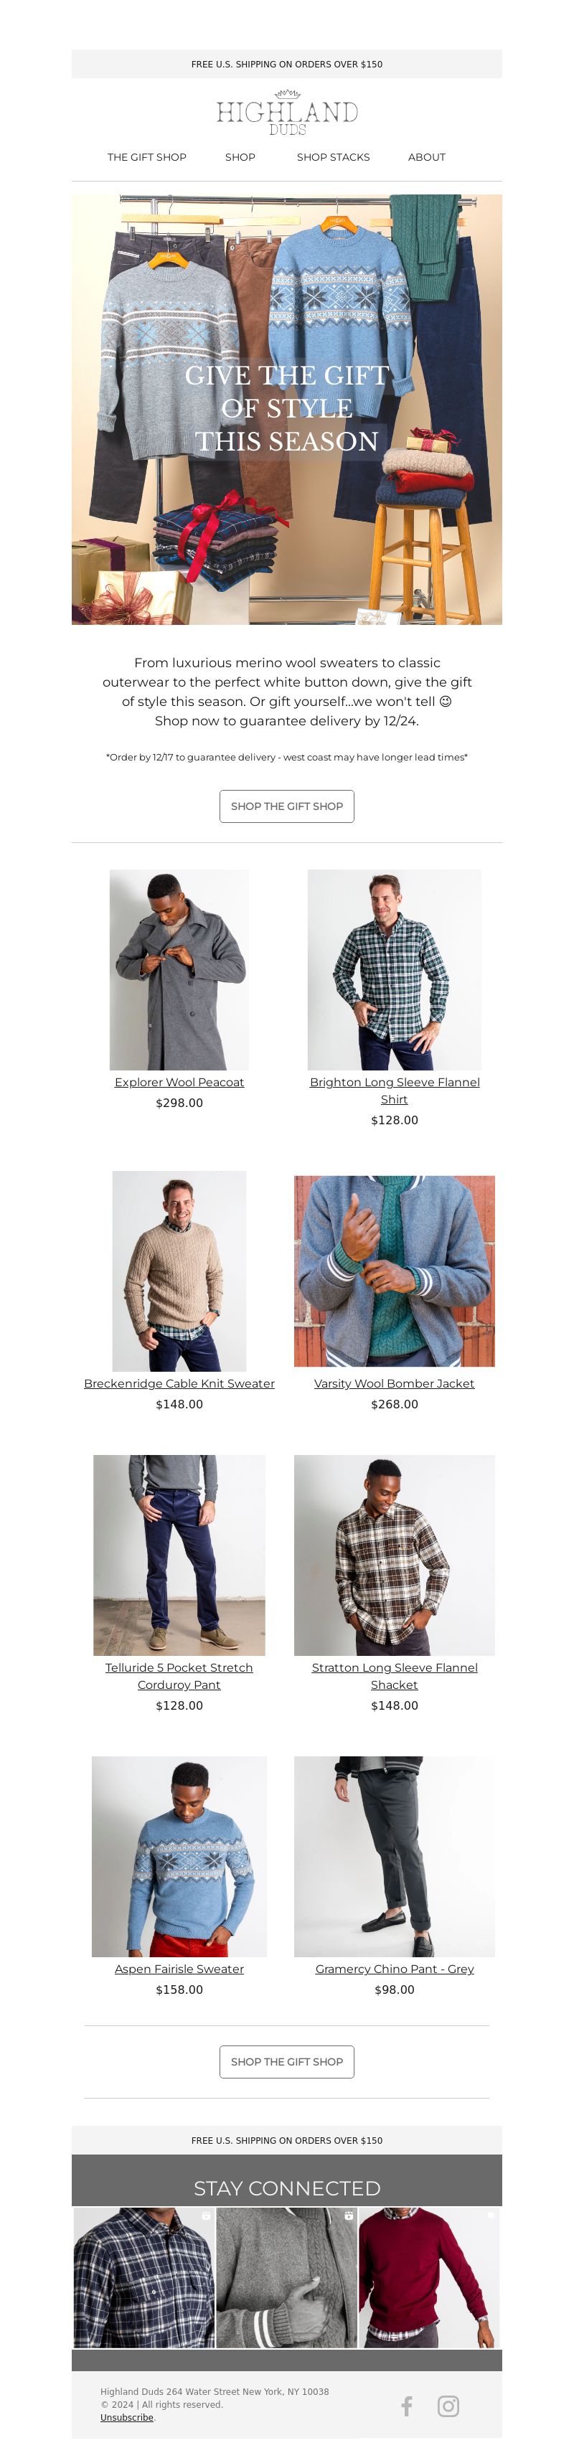The image size is (574, 2453).
Task: Click Unsubscribe link in footer
Action: coord(126,2417)
